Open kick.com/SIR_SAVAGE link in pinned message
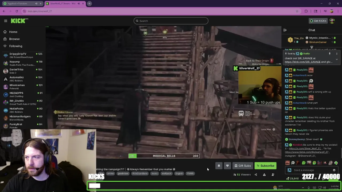The image size is (342, 192). click(302, 62)
